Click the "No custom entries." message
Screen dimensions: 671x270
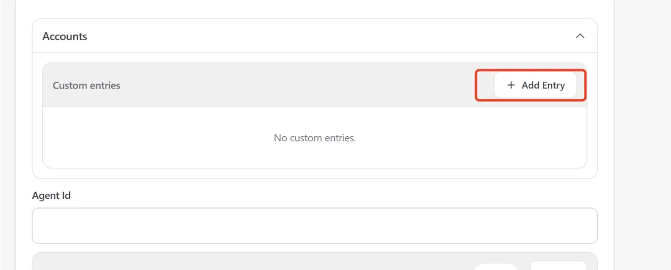(314, 137)
